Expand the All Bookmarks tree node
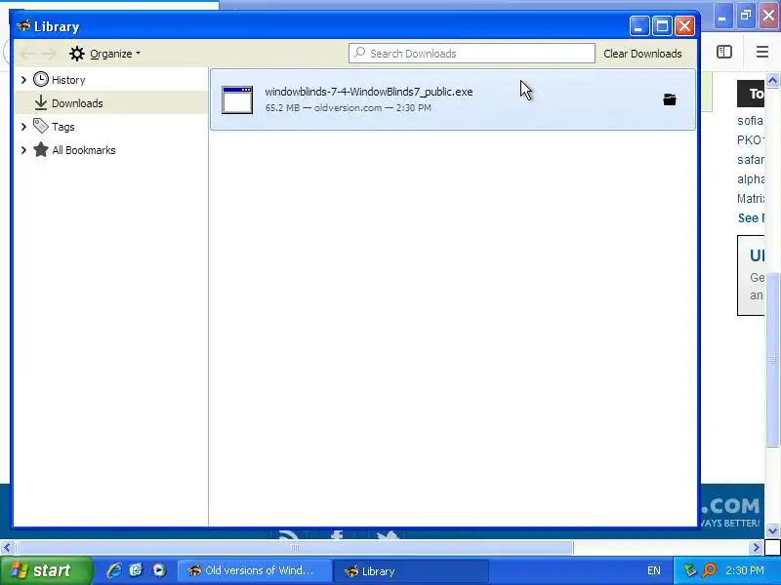Screen dimensions: 781x585 coord(23,150)
